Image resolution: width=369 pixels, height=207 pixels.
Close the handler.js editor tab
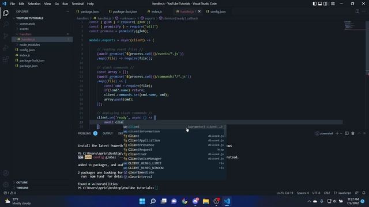tap(199, 11)
